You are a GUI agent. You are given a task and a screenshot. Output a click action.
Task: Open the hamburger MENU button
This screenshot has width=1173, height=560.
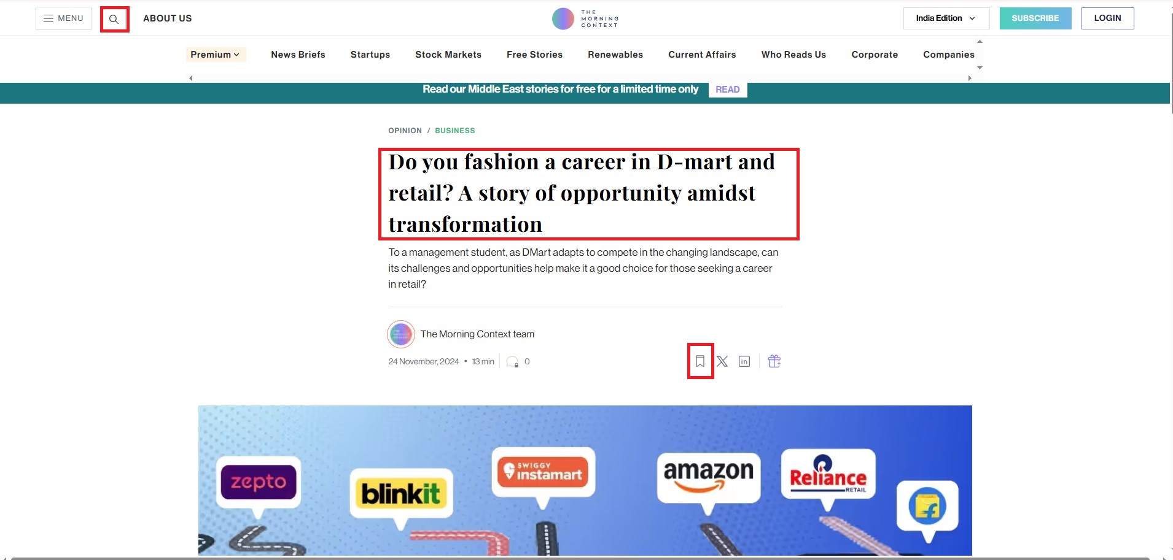(x=63, y=18)
